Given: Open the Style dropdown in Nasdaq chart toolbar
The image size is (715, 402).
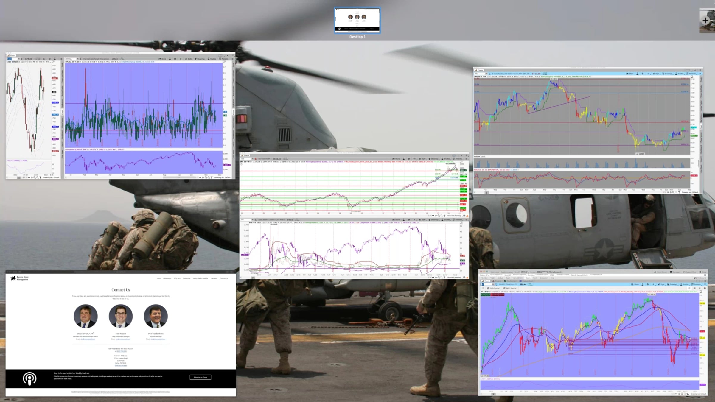Looking at the screenshot, I should point(656,74).
